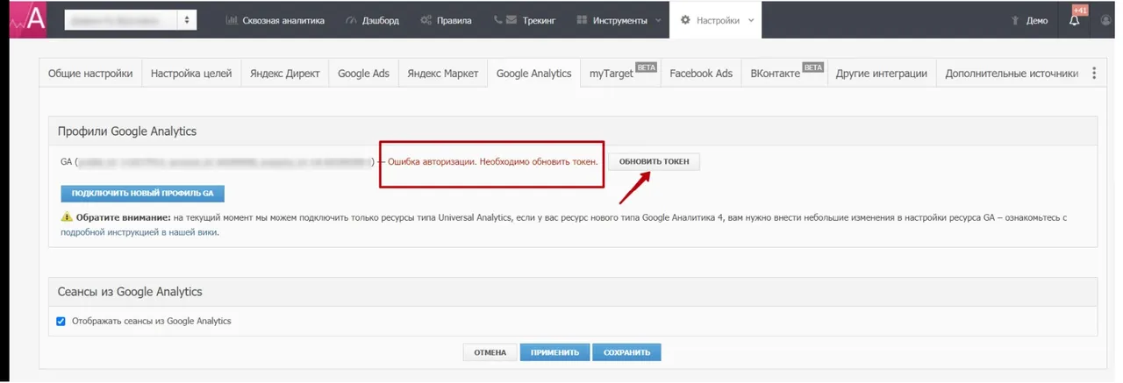
Task: Open the project selector dropdown
Action: coord(131,20)
